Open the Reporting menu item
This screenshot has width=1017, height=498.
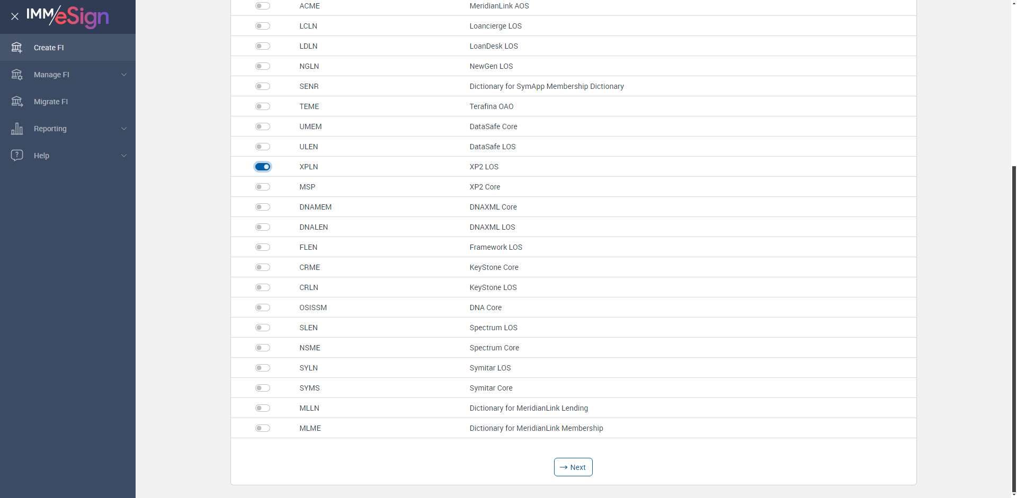point(68,129)
